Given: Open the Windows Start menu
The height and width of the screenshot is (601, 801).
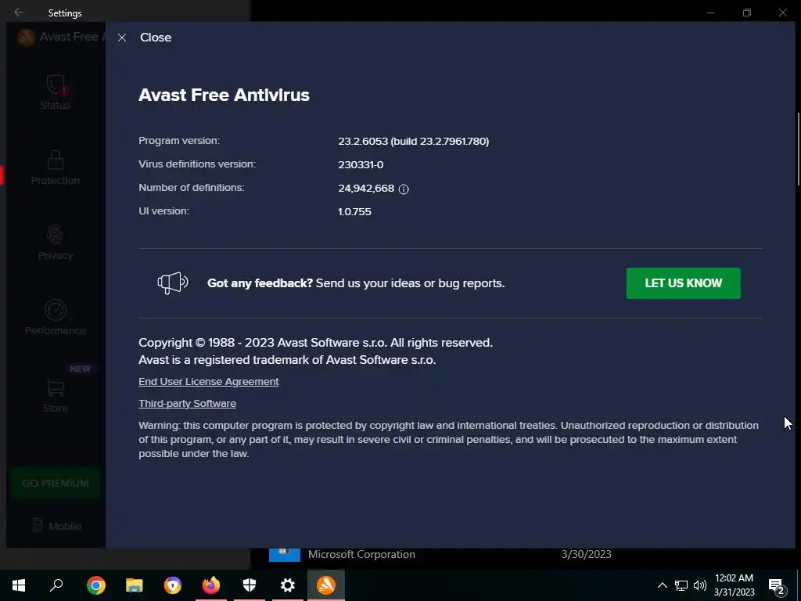Looking at the screenshot, I should [x=19, y=585].
